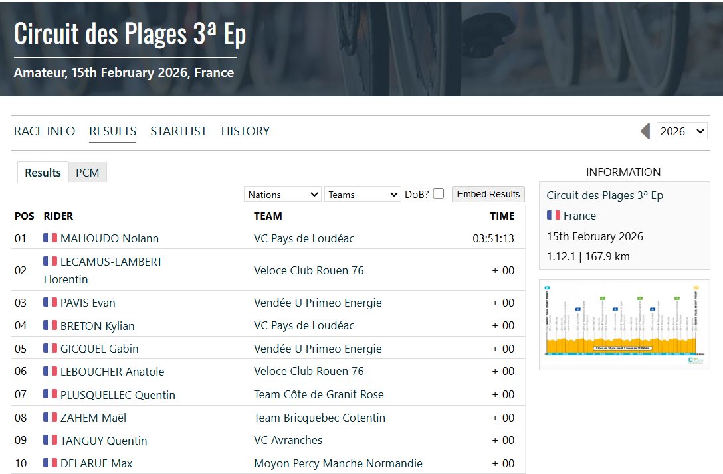This screenshot has height=474, width=723.
Task: Open the HISTORY tab
Action: [245, 131]
